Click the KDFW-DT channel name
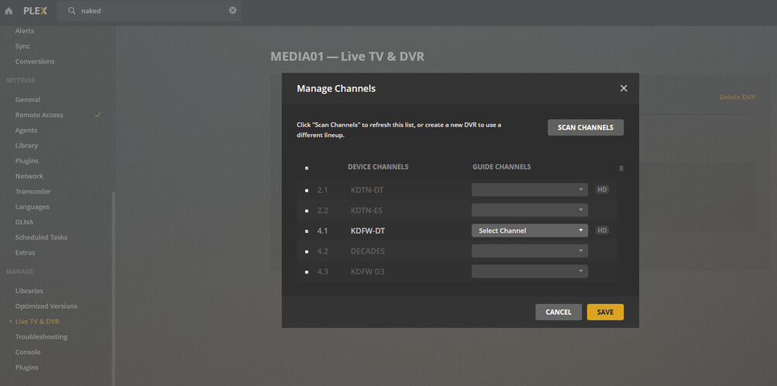 coord(368,231)
